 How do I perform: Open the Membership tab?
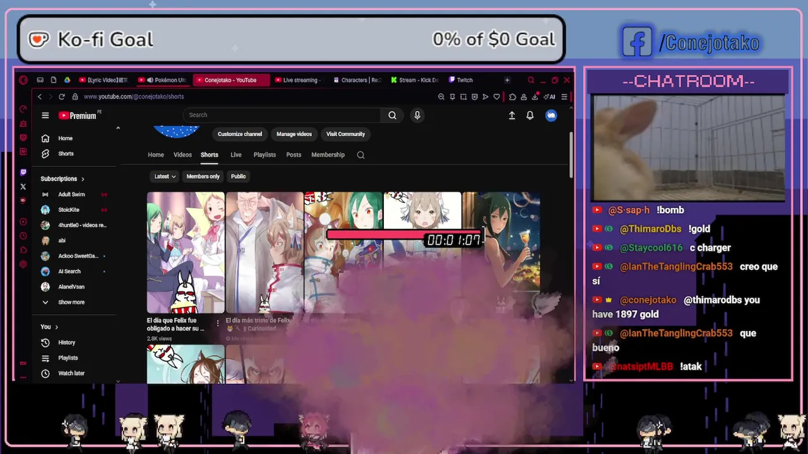coord(328,154)
